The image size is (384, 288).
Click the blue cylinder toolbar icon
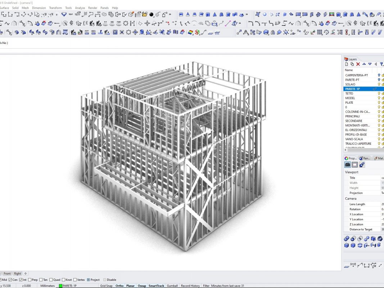coord(142,32)
